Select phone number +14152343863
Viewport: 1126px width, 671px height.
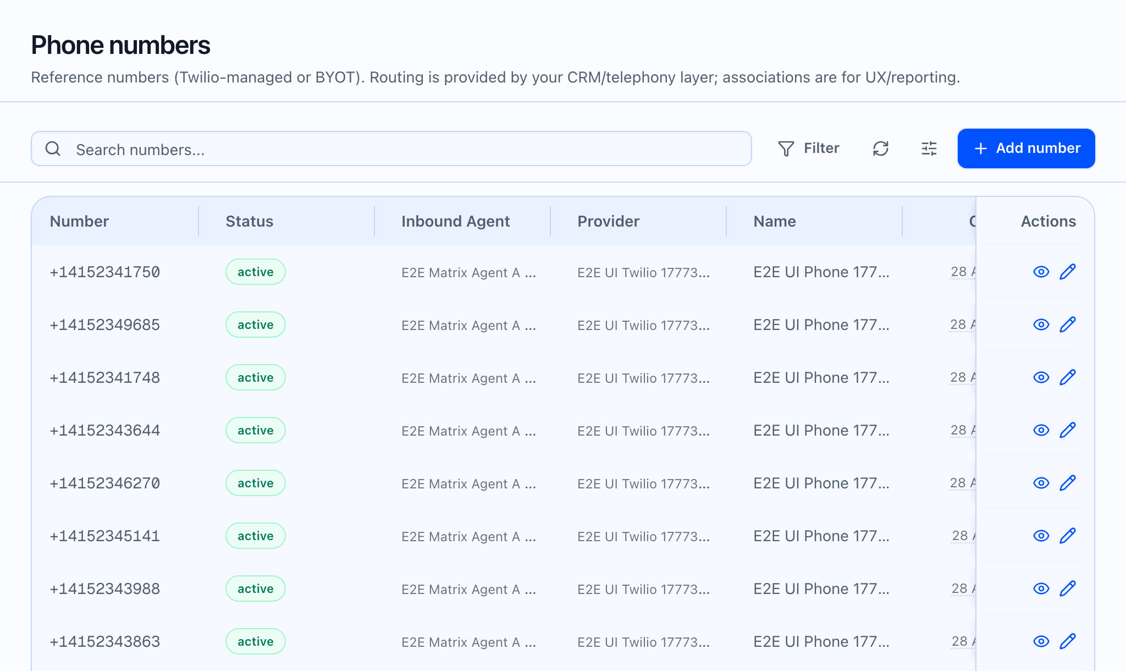pos(105,641)
